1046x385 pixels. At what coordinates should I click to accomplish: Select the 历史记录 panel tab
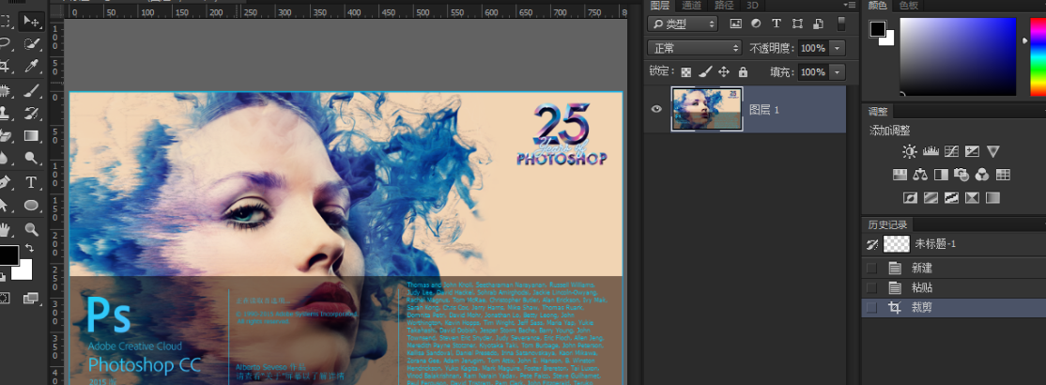887,224
